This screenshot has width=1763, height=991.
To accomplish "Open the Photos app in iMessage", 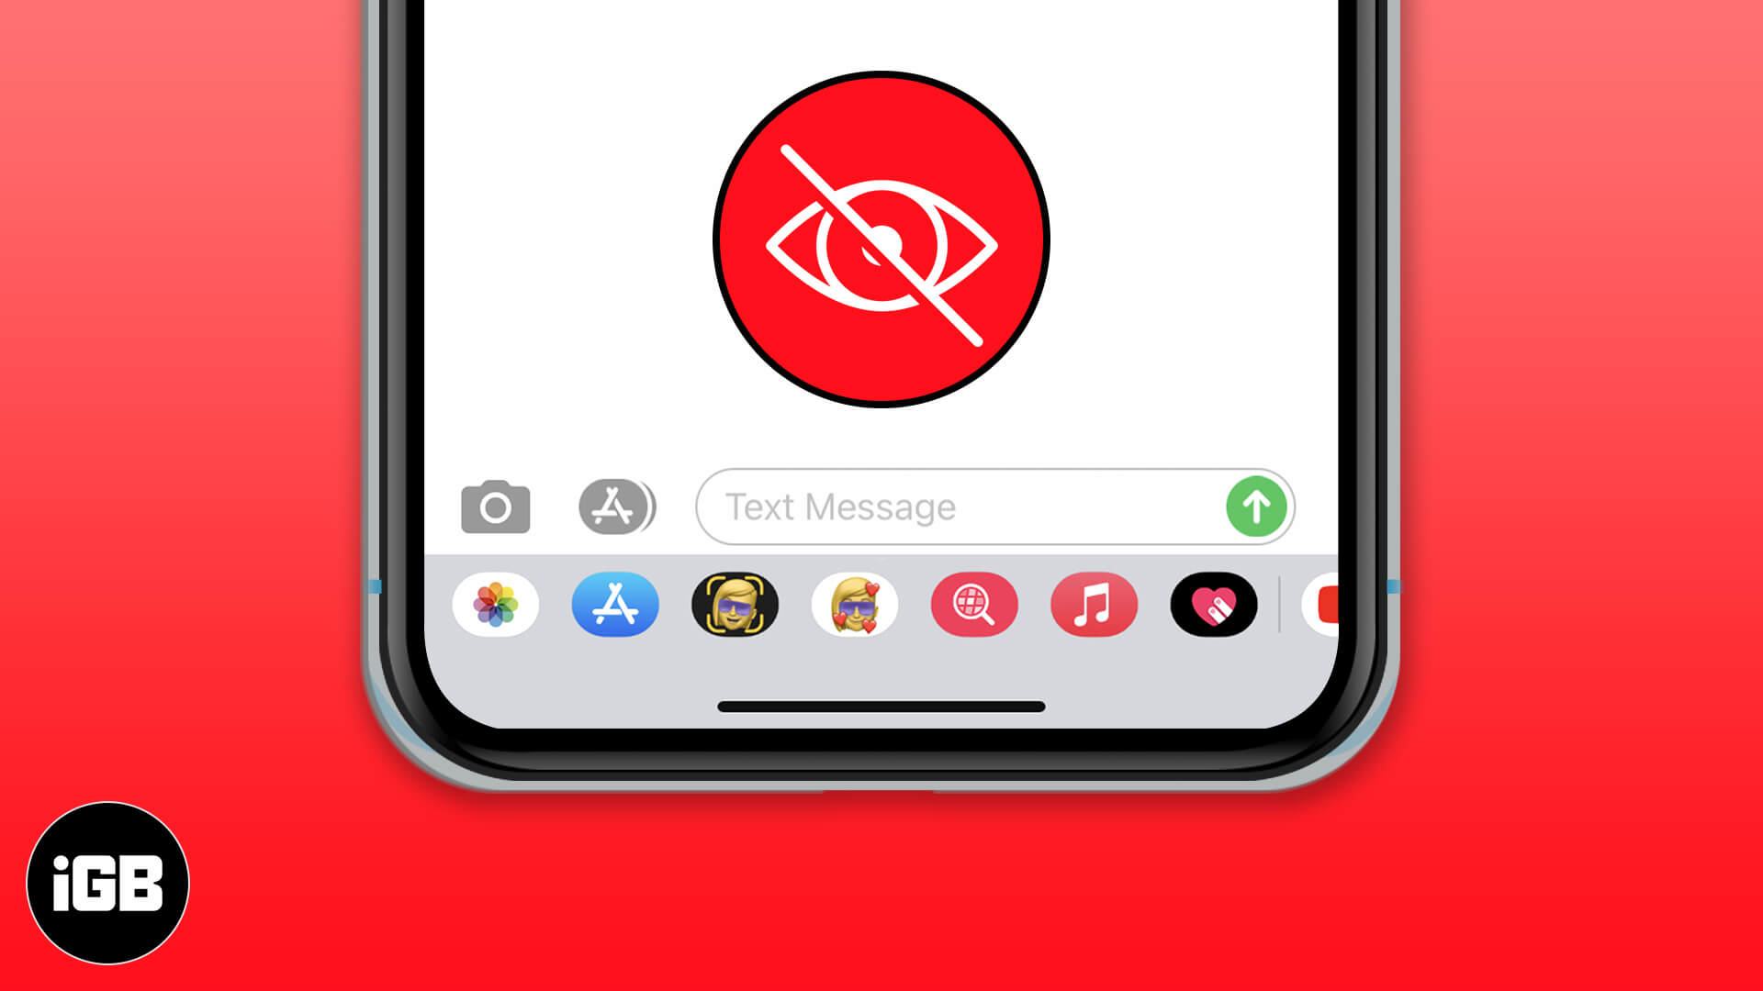I will pyautogui.click(x=494, y=604).
